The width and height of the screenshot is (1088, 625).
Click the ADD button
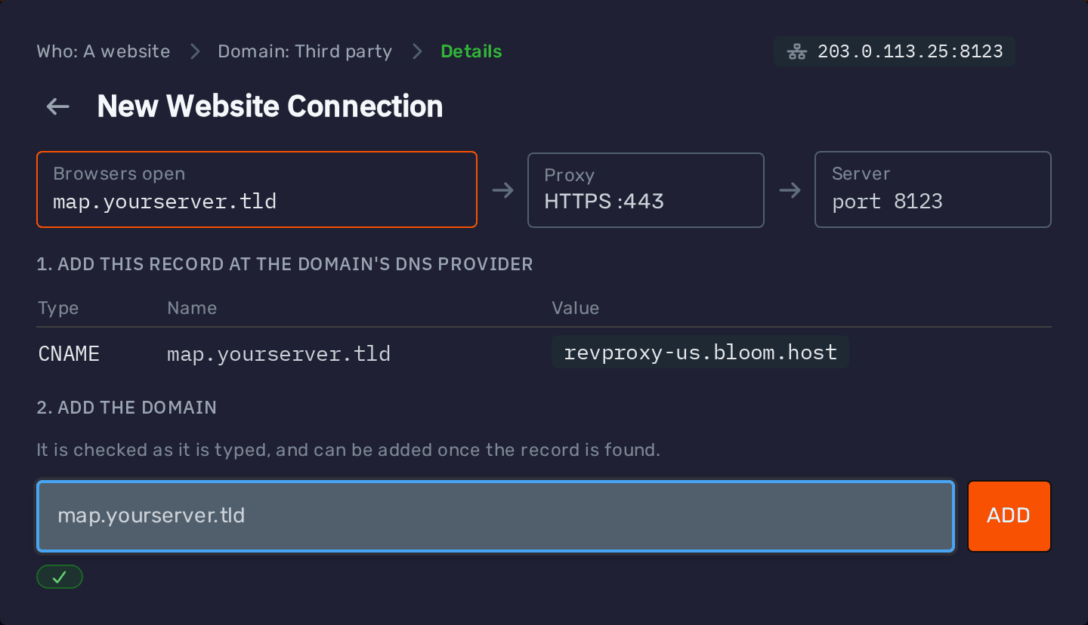[x=1009, y=516]
